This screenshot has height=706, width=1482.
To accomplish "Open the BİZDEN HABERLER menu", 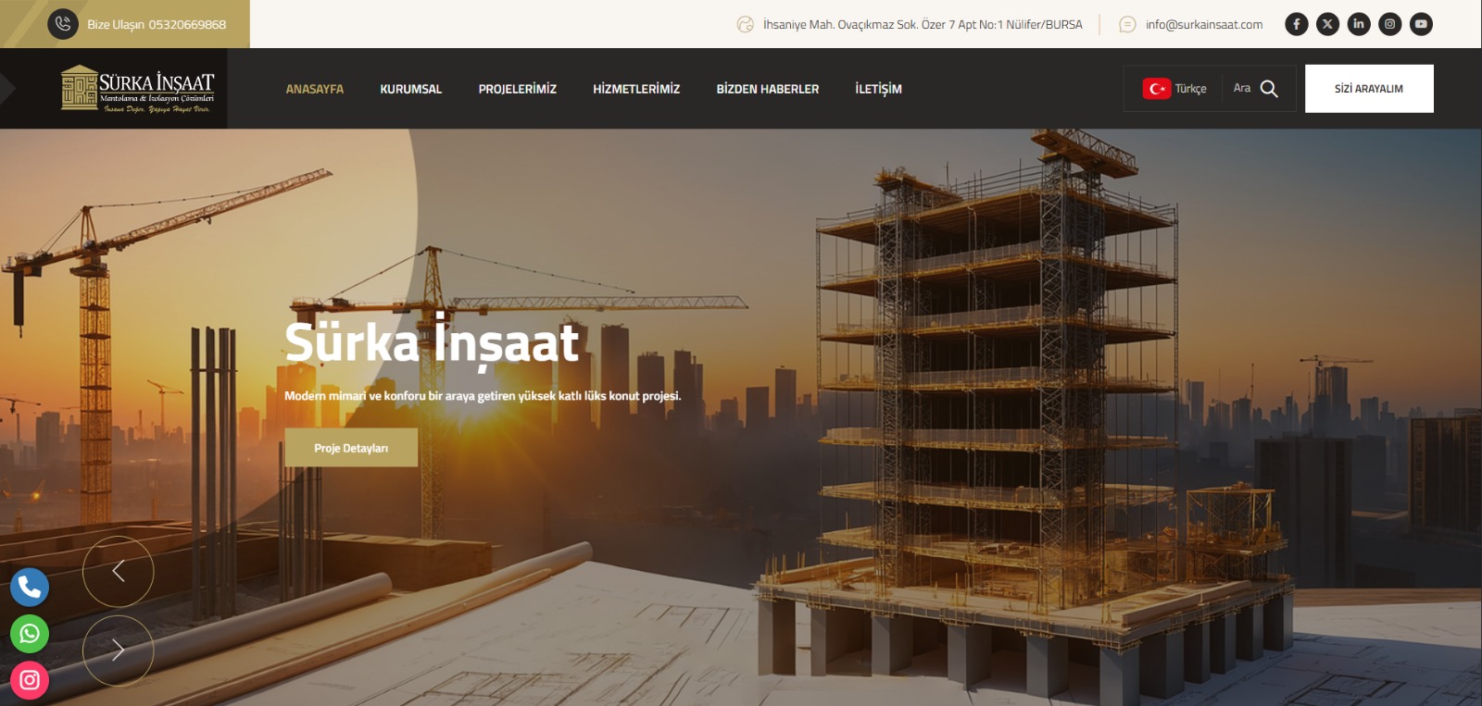I will [x=767, y=89].
